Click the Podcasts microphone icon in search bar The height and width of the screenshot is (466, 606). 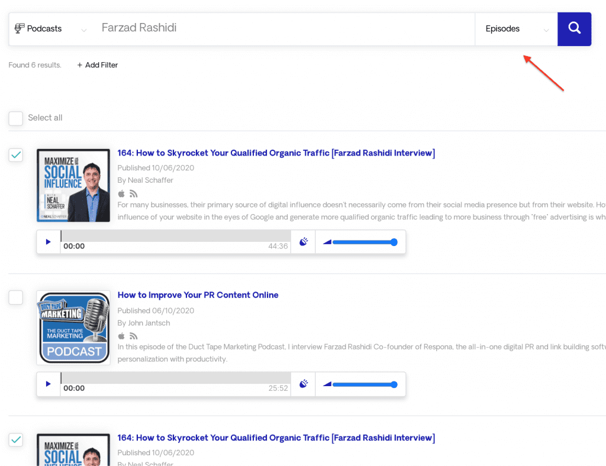tap(20, 28)
